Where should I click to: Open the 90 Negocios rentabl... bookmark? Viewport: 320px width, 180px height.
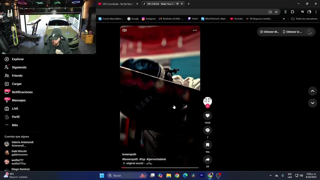(x=259, y=19)
